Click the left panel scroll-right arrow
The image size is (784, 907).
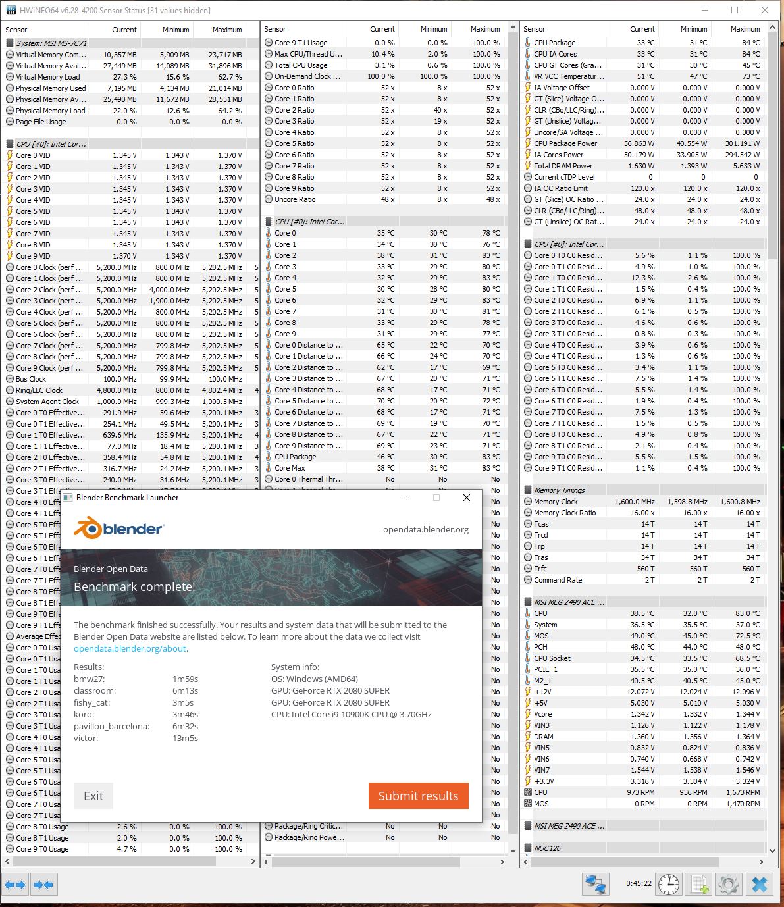(253, 861)
